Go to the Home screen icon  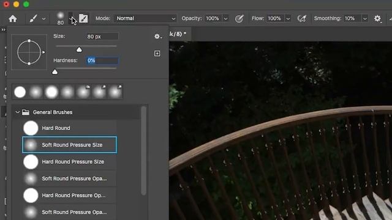(x=12, y=18)
